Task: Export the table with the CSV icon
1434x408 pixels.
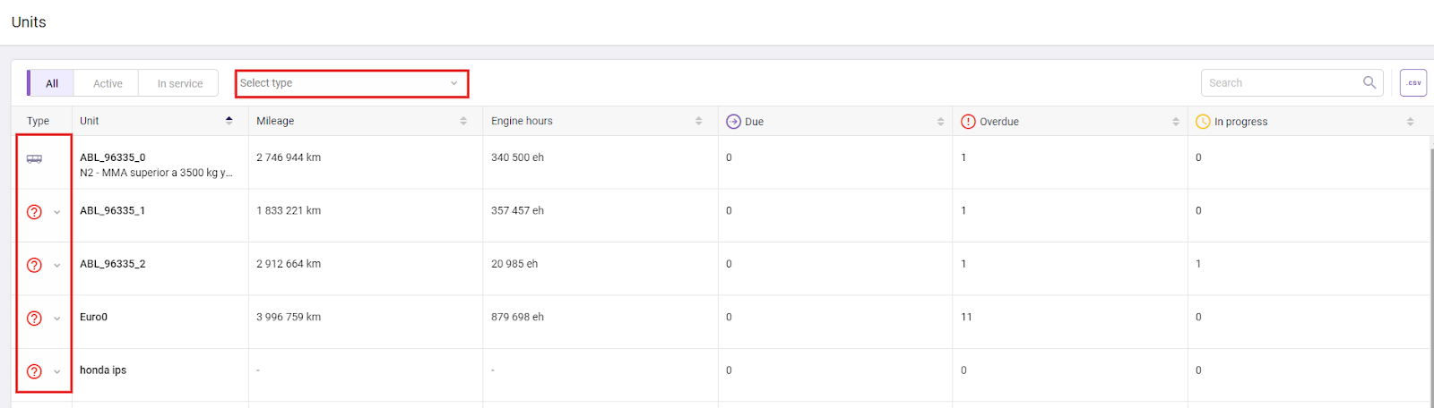Action: [x=1412, y=83]
